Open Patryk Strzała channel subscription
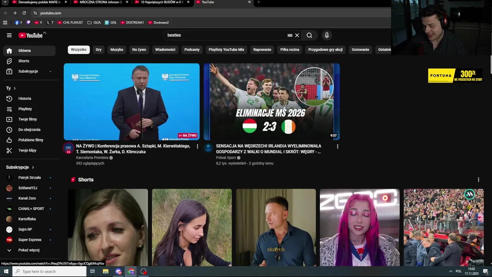The height and width of the screenshot is (277, 492). coord(29,178)
